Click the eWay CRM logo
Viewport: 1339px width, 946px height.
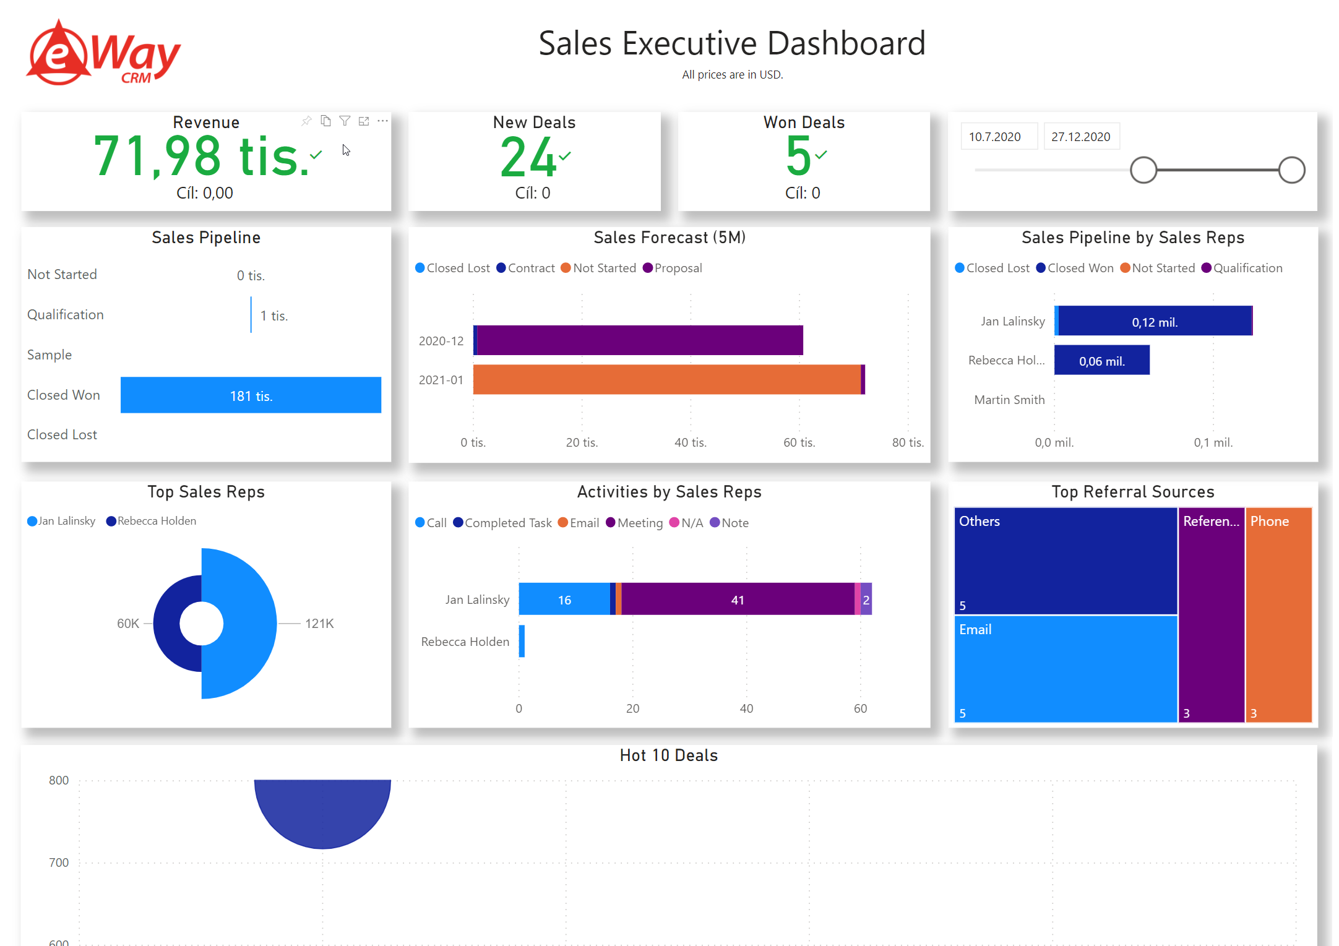click(103, 53)
